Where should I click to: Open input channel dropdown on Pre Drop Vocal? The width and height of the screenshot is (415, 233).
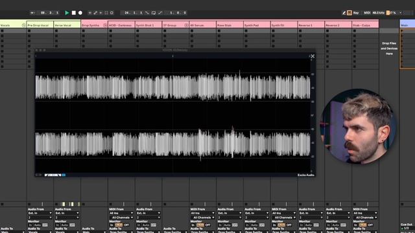(40, 217)
